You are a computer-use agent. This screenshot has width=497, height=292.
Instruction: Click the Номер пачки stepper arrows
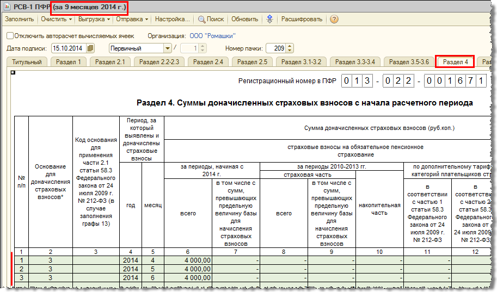click(289, 48)
